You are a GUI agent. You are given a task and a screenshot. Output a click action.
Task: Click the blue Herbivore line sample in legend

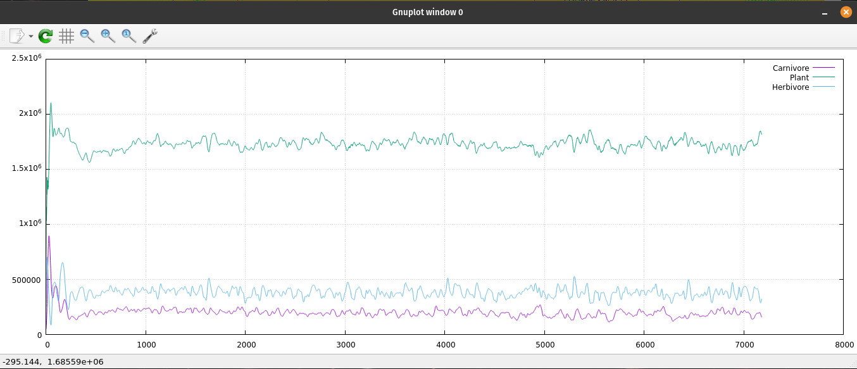(x=823, y=87)
